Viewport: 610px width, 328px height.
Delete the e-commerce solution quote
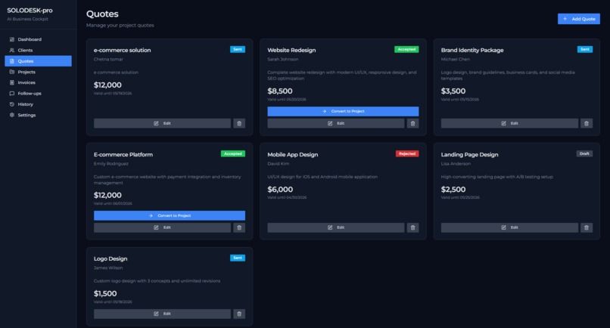click(239, 123)
